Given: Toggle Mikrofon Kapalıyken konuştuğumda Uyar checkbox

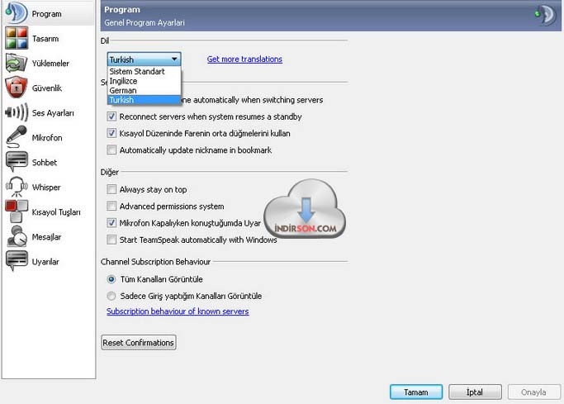Looking at the screenshot, I should (x=111, y=223).
